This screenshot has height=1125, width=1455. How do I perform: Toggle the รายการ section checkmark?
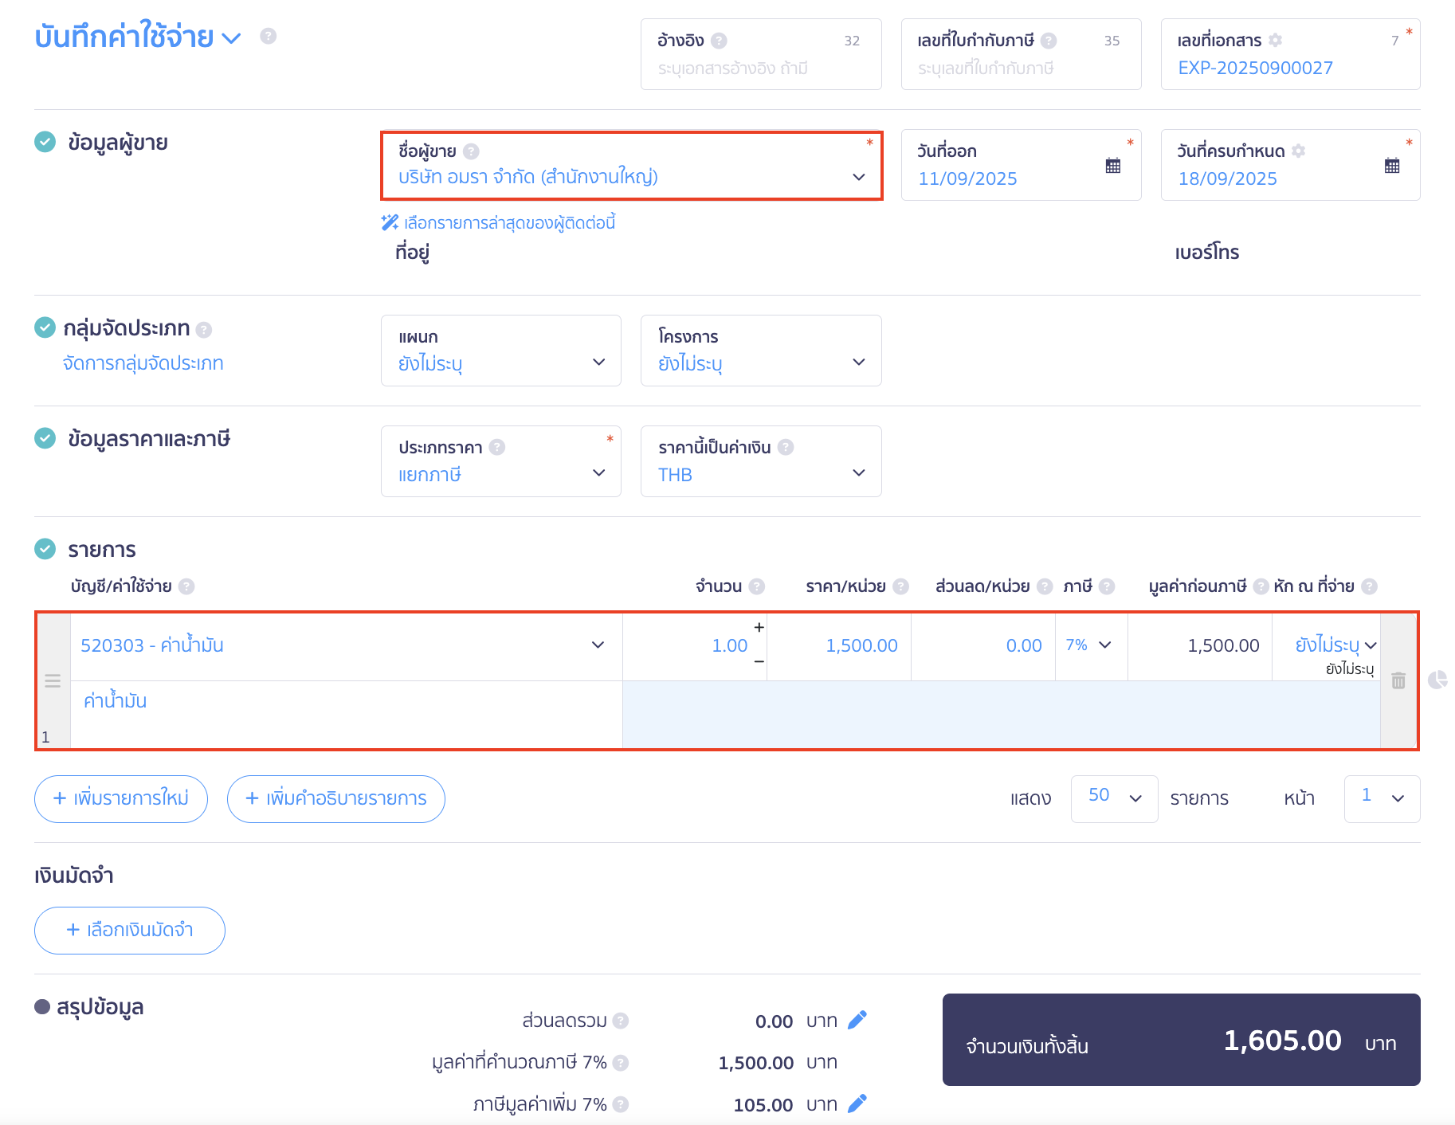45,549
